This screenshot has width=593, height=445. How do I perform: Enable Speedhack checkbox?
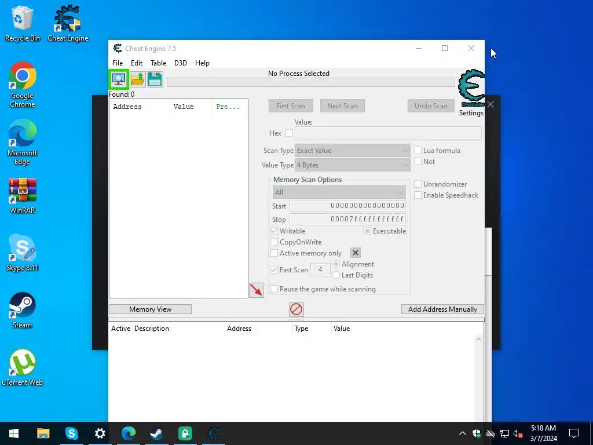tap(418, 195)
